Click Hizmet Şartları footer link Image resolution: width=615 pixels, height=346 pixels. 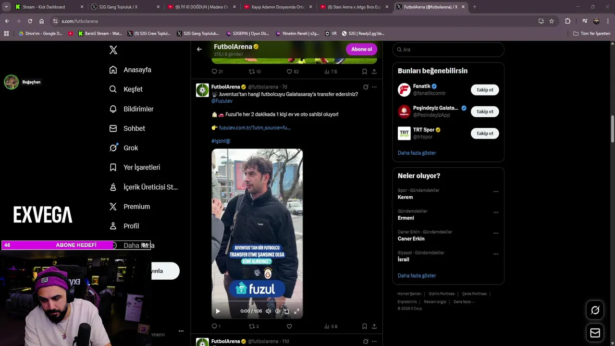point(409,294)
